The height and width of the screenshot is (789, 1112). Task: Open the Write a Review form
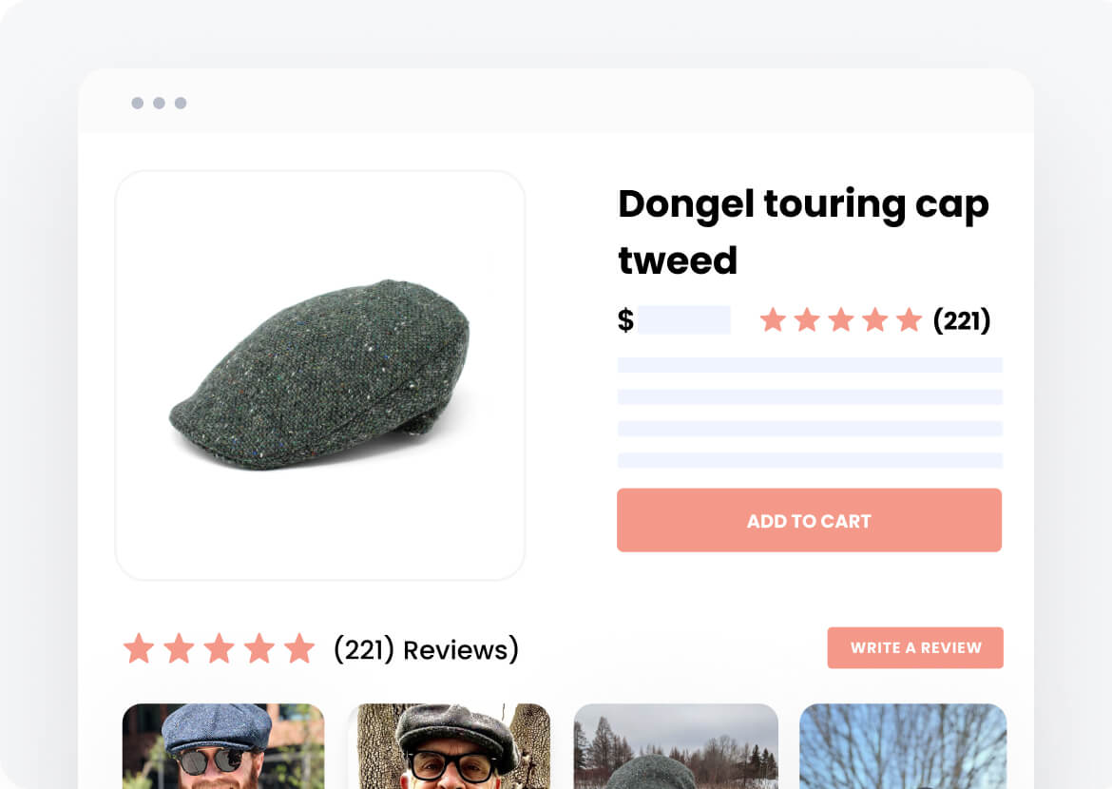coord(915,647)
